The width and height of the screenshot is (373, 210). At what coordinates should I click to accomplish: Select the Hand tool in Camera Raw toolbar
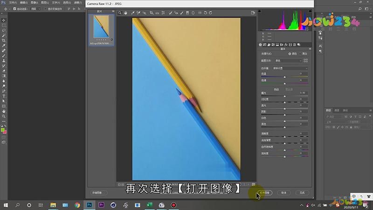coord(125,13)
